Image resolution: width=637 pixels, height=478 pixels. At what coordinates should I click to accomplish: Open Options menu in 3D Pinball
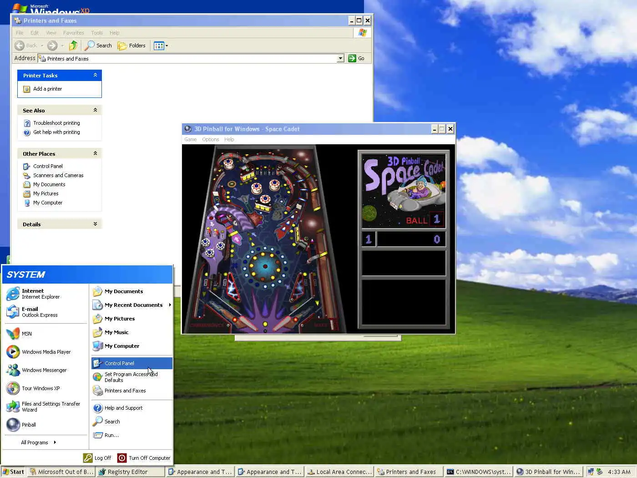(211, 139)
